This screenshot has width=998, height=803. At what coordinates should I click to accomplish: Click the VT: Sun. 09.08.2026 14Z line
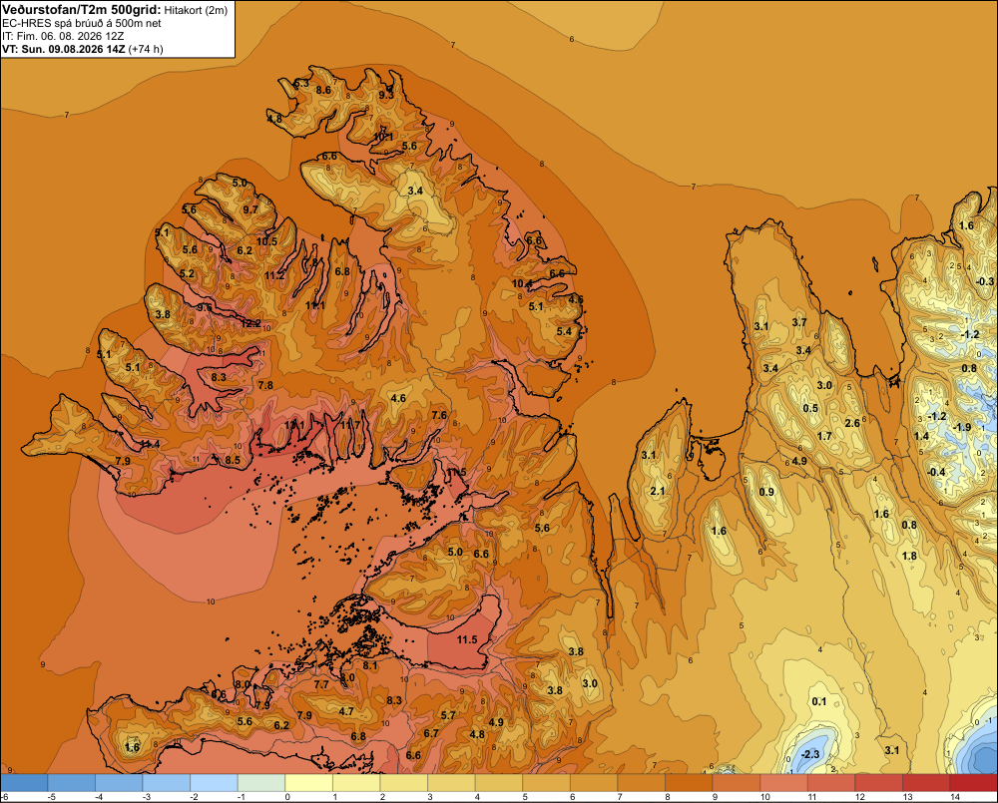click(x=83, y=49)
